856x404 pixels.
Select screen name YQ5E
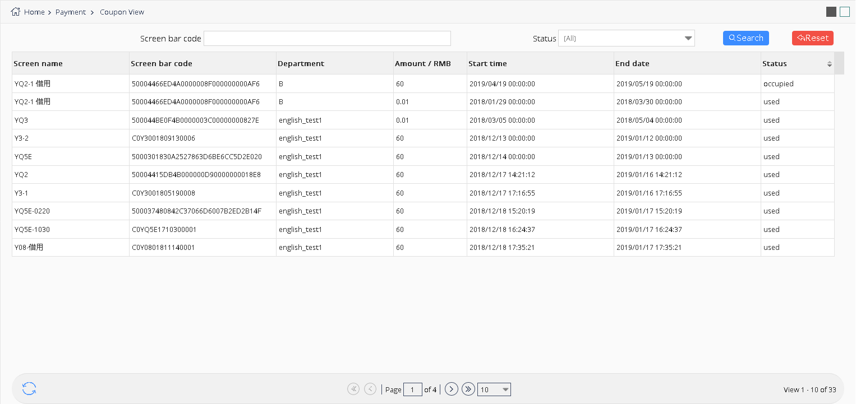click(x=23, y=157)
